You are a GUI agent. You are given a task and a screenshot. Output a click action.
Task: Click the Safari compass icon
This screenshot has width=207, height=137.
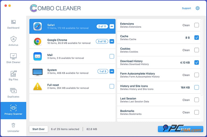tap(37, 26)
